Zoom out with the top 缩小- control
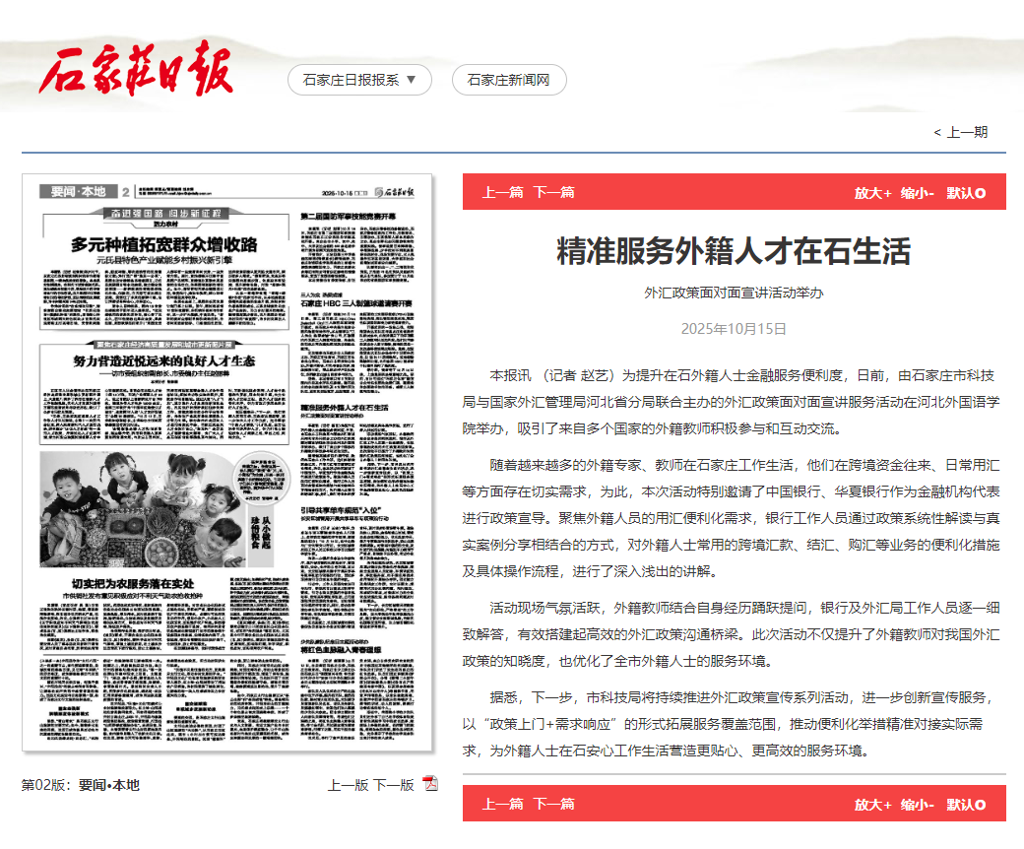This screenshot has width=1024, height=849. 916,193
